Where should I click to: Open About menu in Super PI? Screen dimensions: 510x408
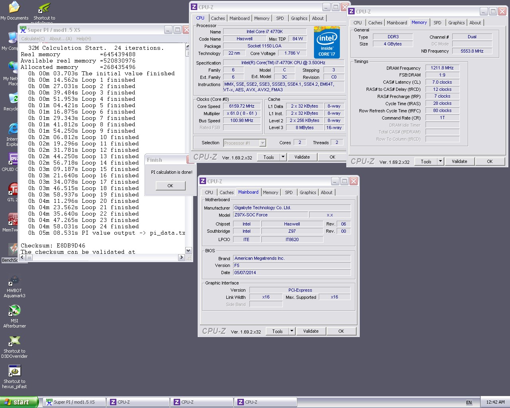(x=61, y=39)
